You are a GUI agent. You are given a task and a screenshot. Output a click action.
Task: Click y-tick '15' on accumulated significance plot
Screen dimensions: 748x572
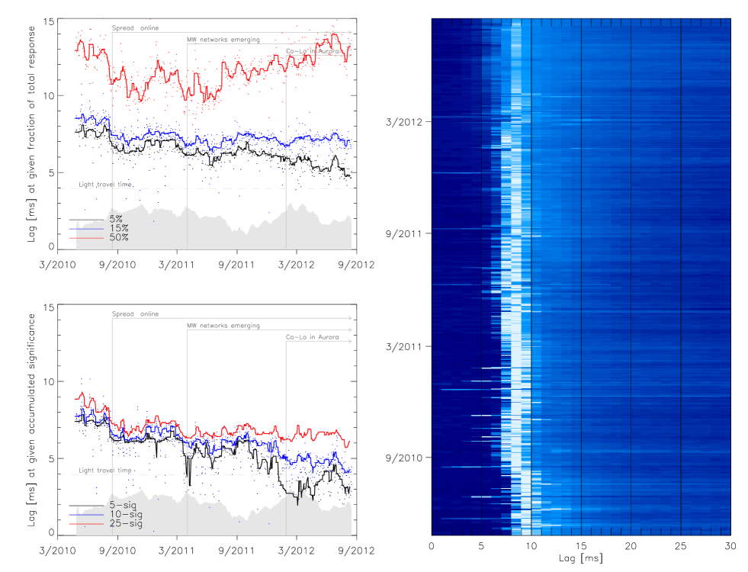pyautogui.click(x=49, y=307)
